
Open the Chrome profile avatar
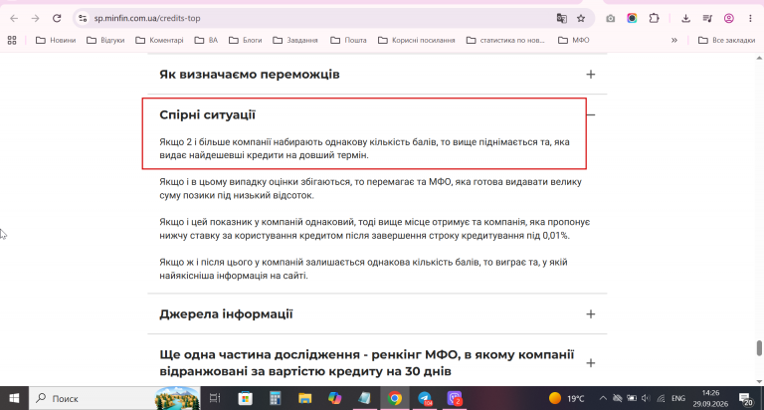pyautogui.click(x=729, y=18)
